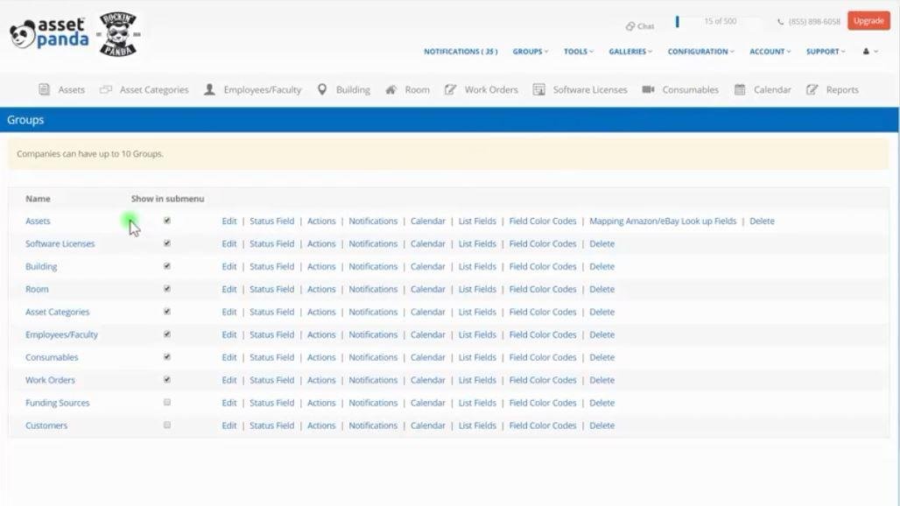The width and height of the screenshot is (900, 506).
Task: Check the Customers submenu checkbox
Action: click(167, 425)
